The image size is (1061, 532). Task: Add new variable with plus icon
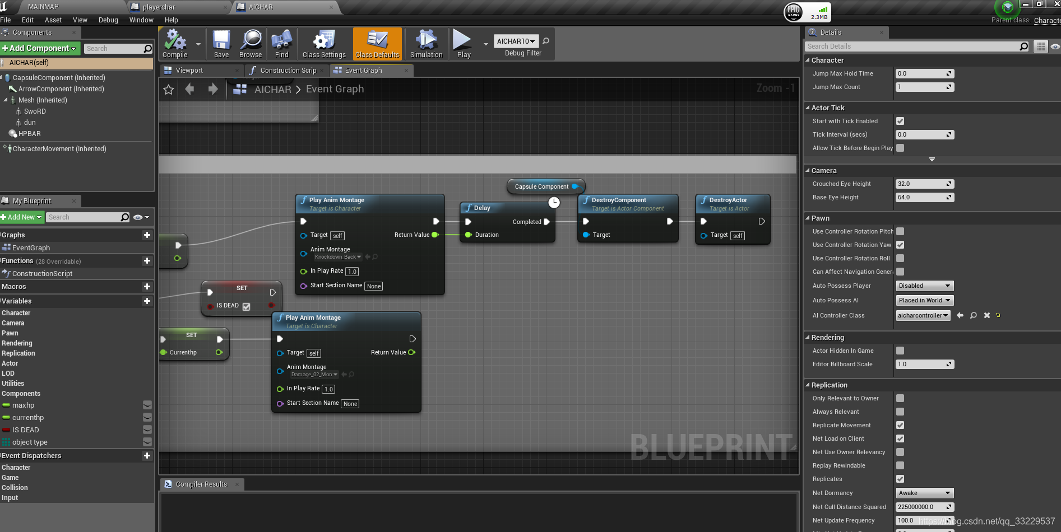pos(147,301)
